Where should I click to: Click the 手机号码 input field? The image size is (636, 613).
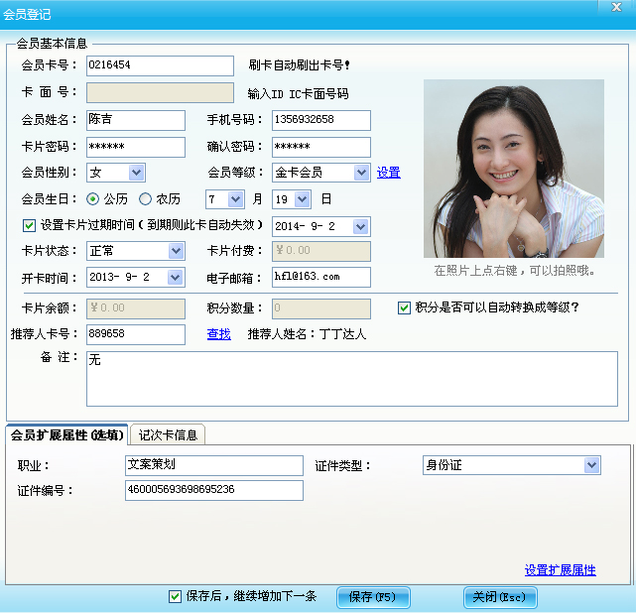[320, 120]
